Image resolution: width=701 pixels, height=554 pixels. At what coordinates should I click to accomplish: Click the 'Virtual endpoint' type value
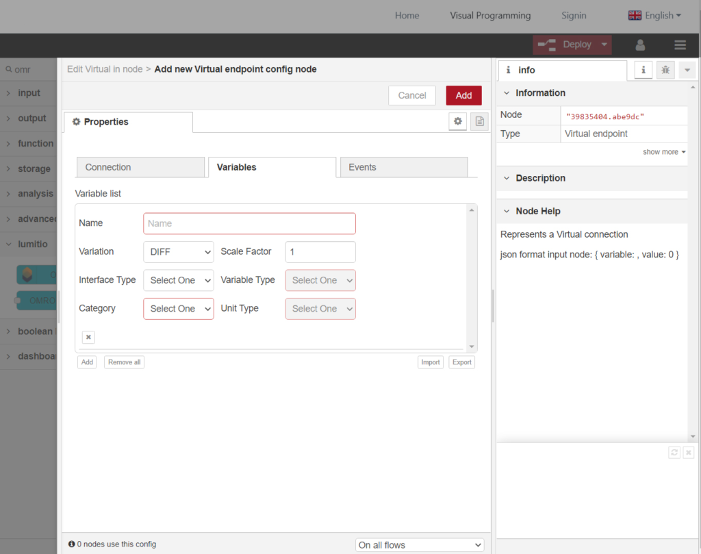click(596, 134)
